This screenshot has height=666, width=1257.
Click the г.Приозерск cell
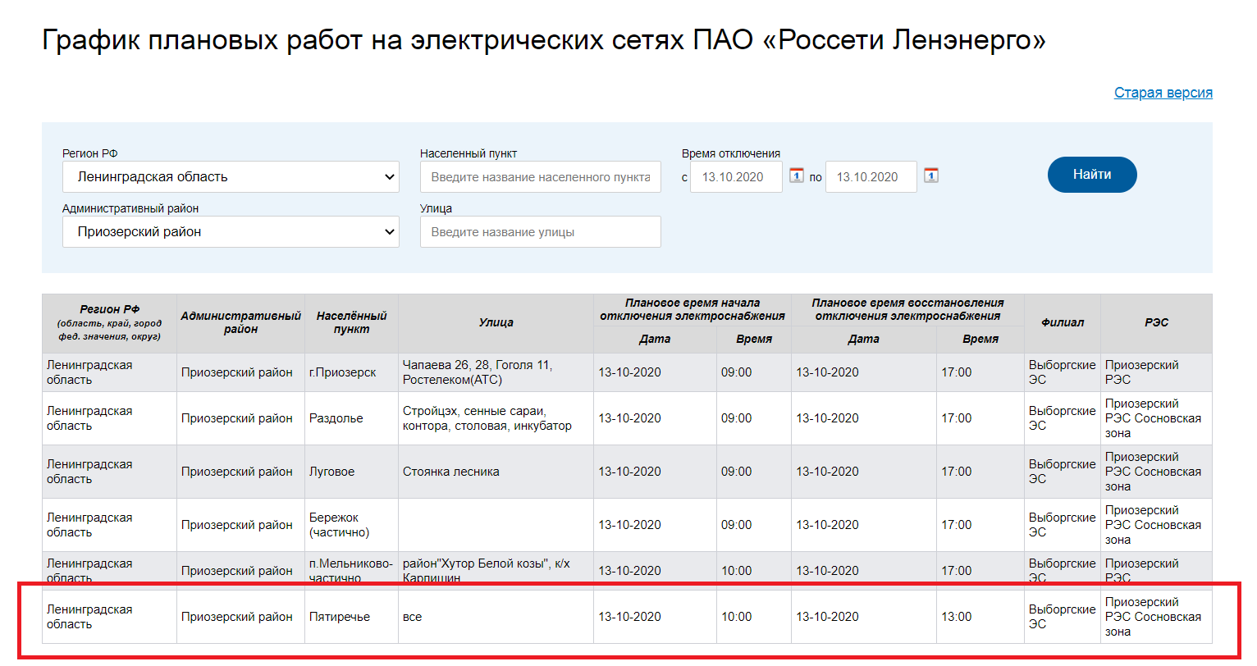click(351, 372)
